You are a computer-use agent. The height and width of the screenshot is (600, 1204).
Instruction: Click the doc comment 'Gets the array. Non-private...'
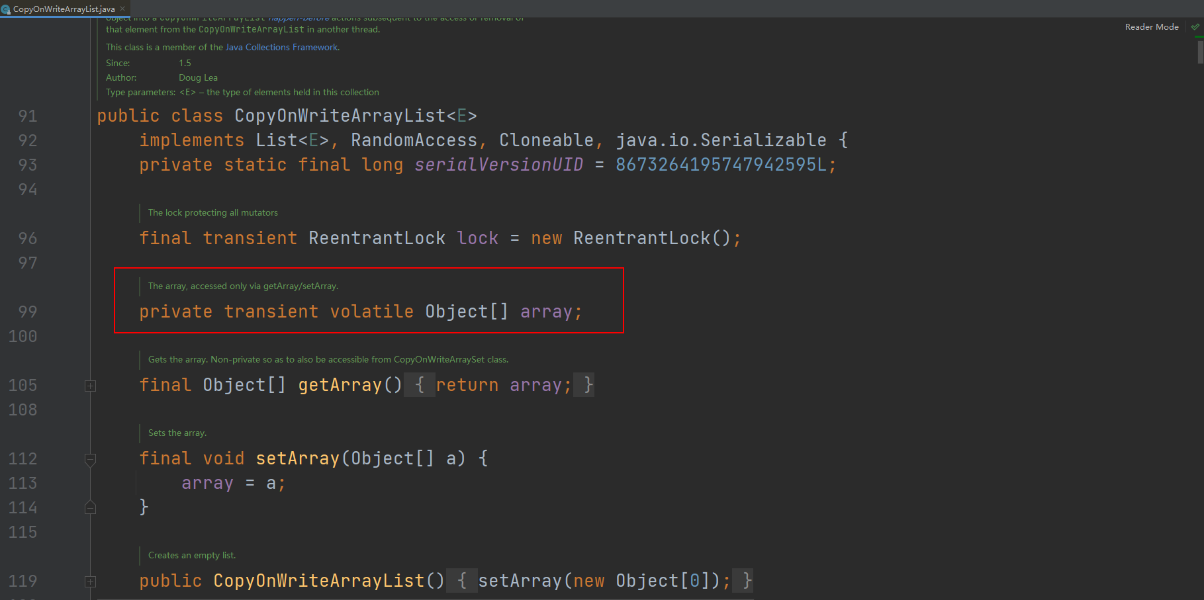click(x=328, y=360)
